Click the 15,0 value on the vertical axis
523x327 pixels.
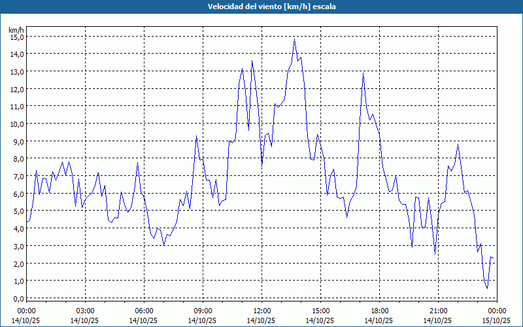click(x=17, y=37)
